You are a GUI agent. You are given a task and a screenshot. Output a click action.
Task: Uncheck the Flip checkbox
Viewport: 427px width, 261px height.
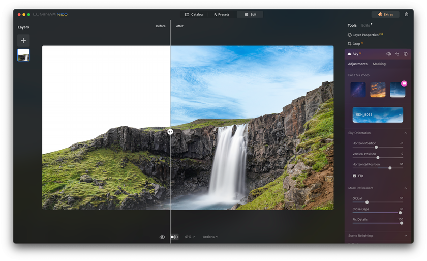click(354, 176)
